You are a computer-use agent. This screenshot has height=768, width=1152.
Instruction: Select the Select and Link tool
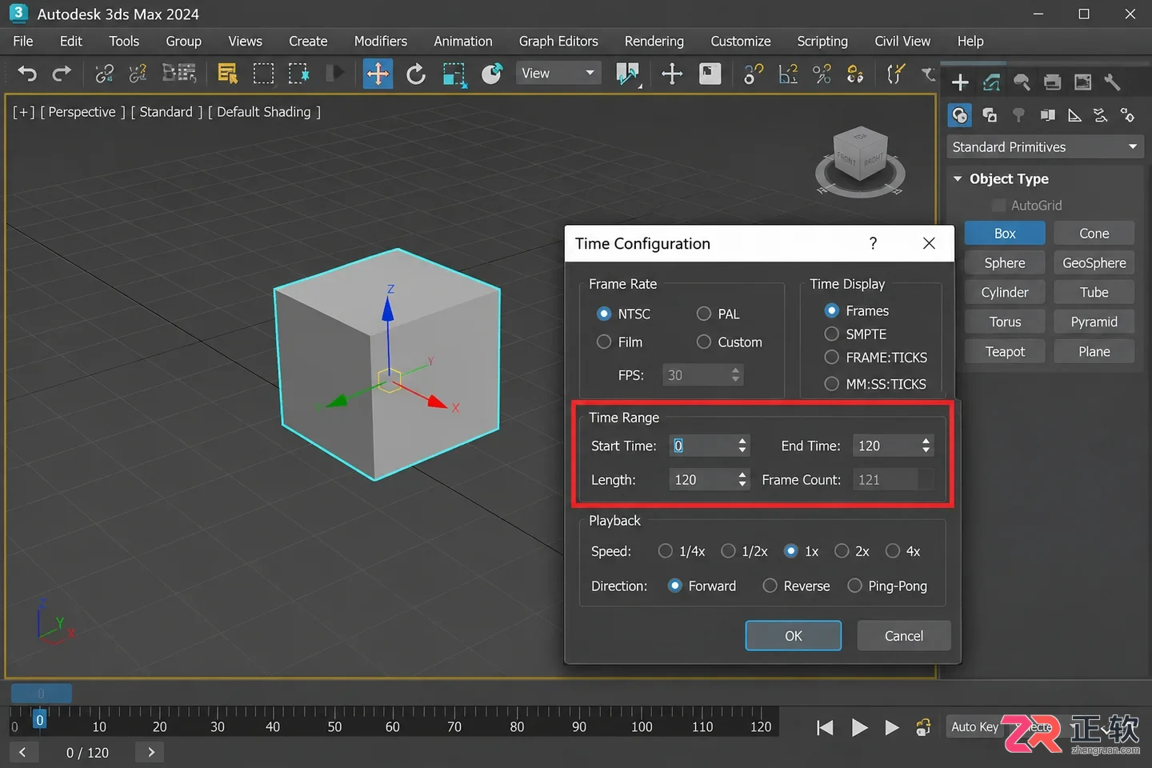coord(104,74)
